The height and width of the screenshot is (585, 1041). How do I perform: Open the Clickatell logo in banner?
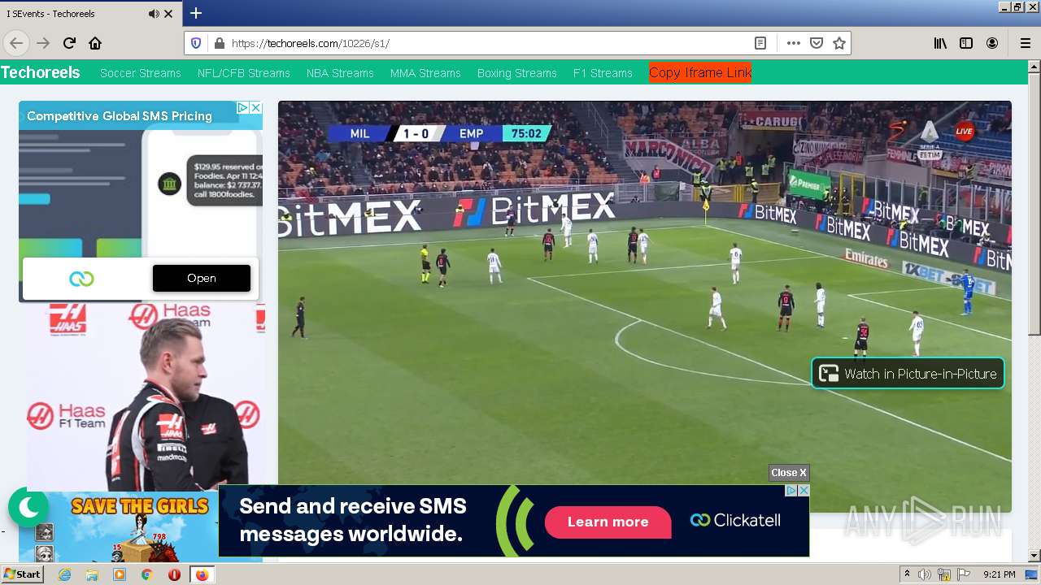tap(735, 520)
